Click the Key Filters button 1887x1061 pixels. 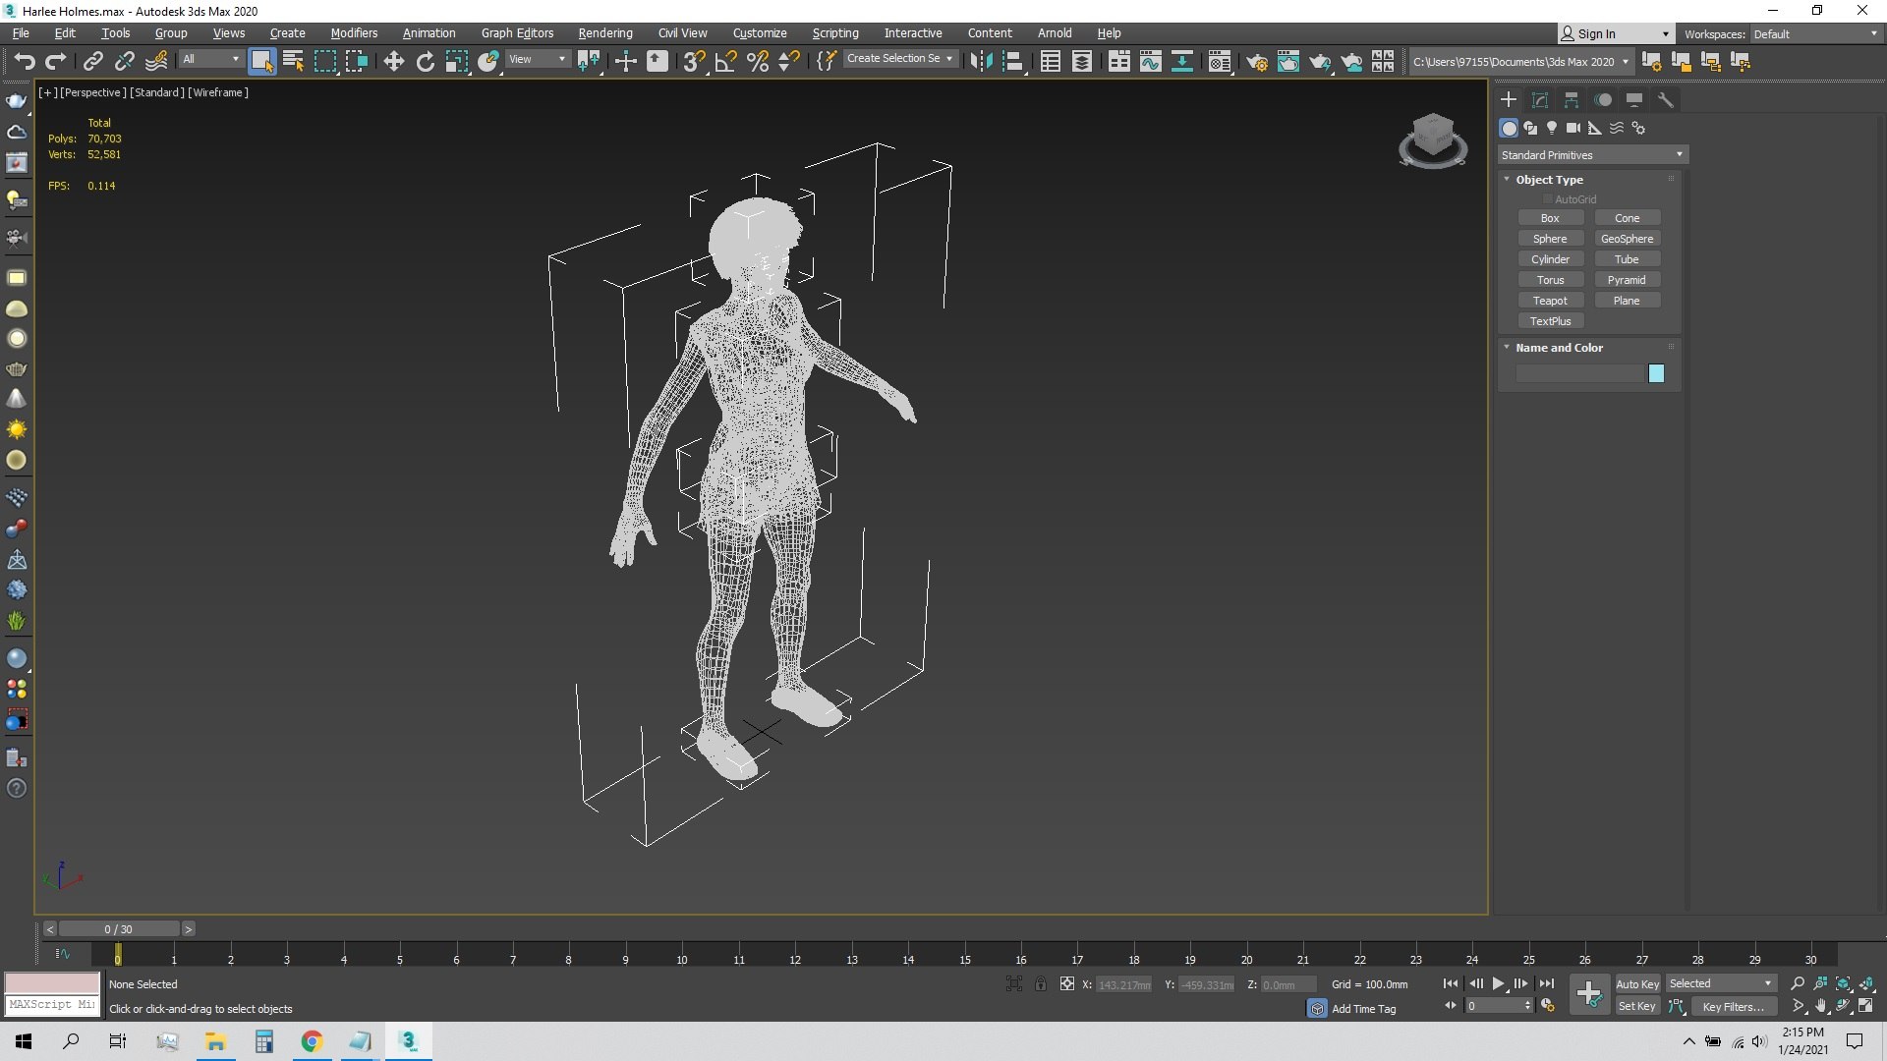point(1733,1006)
